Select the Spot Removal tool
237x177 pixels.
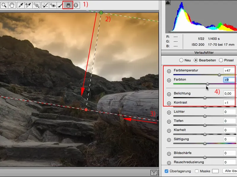(45, 5)
